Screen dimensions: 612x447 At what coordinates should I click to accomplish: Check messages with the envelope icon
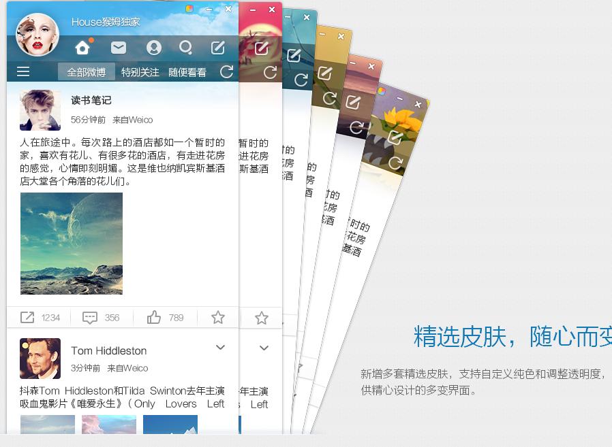pos(118,48)
